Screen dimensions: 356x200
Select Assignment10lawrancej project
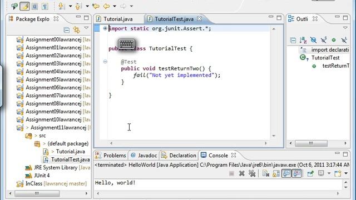(53, 119)
